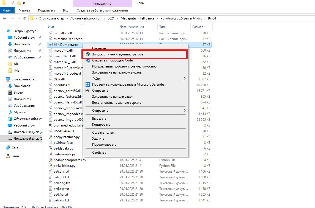Click the selected Локальный диск (D:) drive icon
The height and width of the screenshot is (208, 315).
tap(10, 139)
